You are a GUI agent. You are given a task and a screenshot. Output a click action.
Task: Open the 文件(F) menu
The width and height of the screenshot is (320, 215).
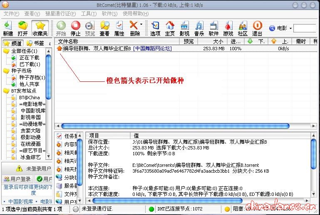[11, 14]
